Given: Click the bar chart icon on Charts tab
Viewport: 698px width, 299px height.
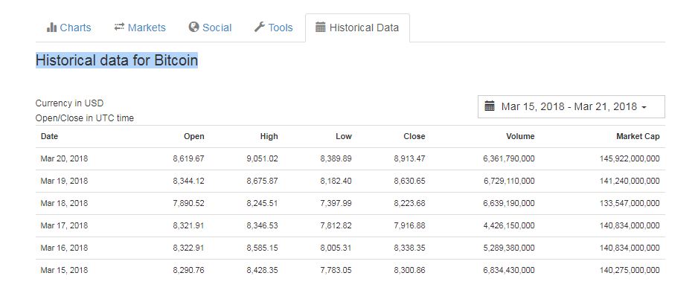Looking at the screenshot, I should point(51,28).
